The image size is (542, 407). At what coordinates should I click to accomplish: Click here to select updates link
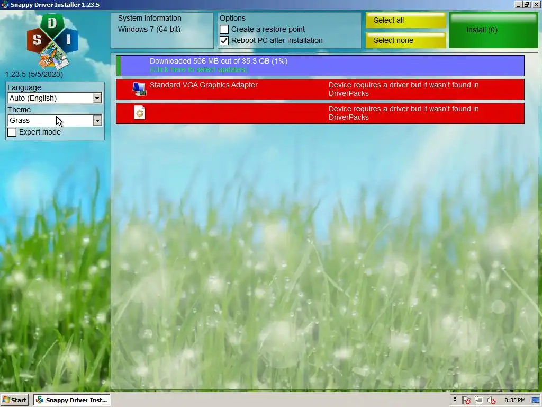pyautogui.click(x=199, y=69)
